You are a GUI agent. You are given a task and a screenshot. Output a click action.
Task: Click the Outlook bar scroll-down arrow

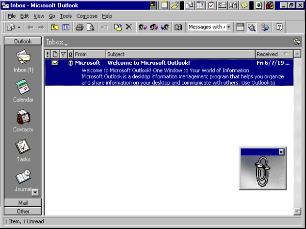(x=35, y=192)
